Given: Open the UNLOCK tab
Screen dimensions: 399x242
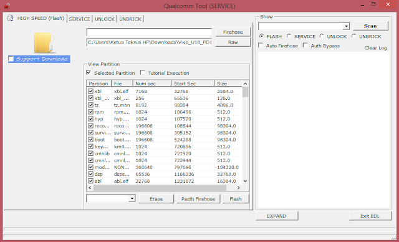Looking at the screenshot, I should coord(105,19).
